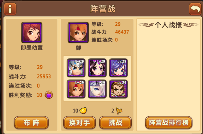Click the 个人战报 header
203x134 pixels.
pyautogui.click(x=168, y=25)
